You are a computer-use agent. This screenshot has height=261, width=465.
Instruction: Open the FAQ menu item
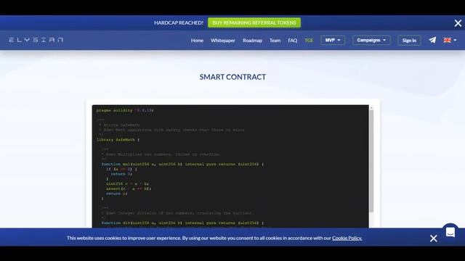pyautogui.click(x=292, y=41)
